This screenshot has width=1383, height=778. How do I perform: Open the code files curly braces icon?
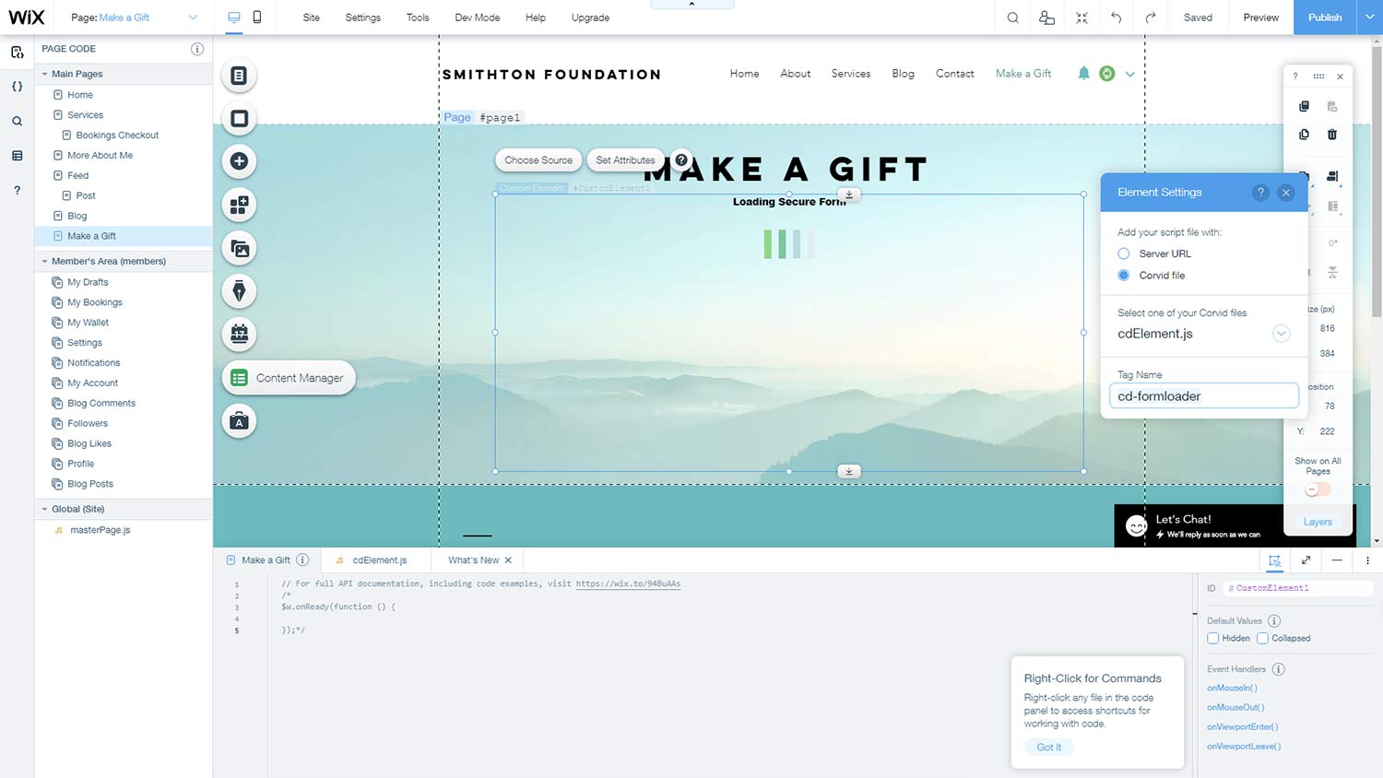[x=17, y=87]
